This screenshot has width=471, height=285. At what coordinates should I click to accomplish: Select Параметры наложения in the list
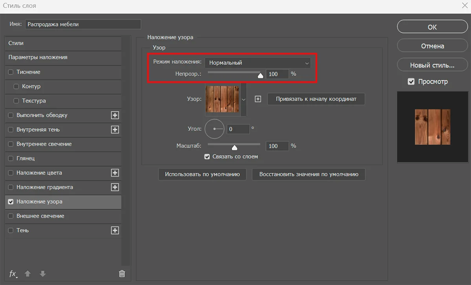click(64, 57)
